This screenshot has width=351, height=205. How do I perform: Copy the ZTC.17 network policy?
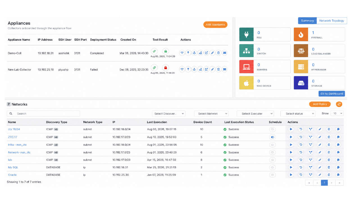coord(338,137)
